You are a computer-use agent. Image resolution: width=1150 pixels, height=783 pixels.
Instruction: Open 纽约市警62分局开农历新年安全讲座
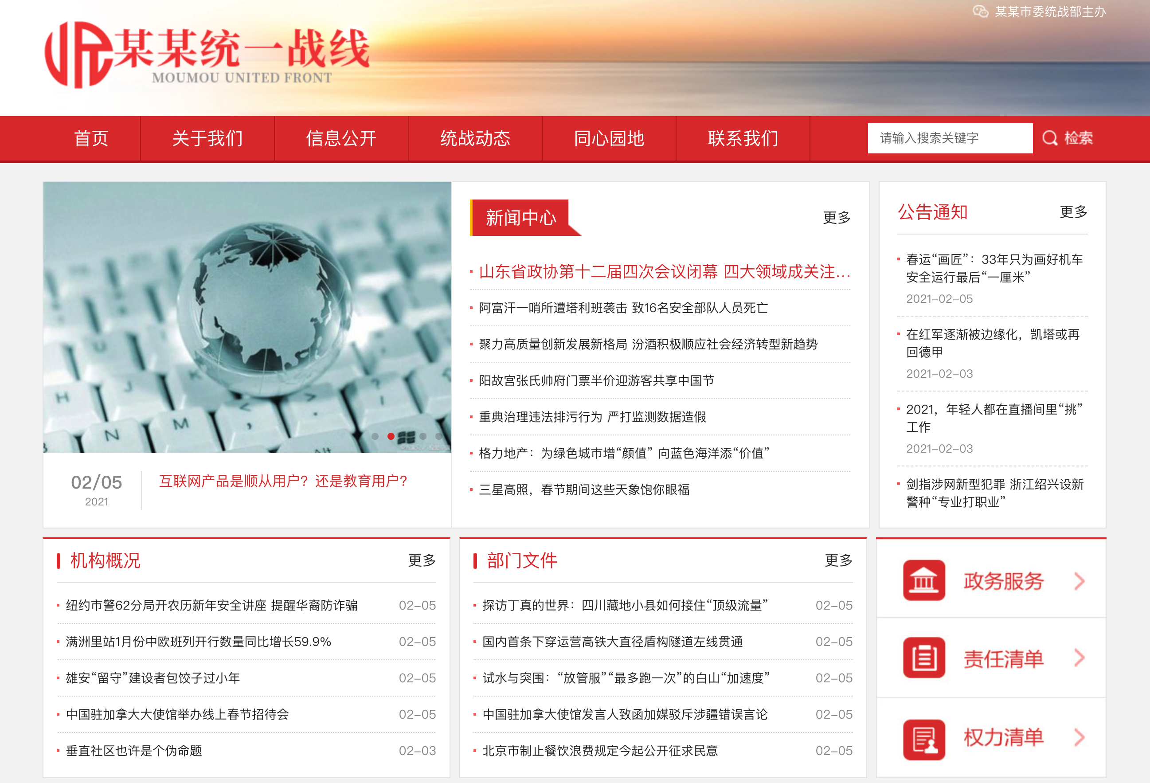pos(211,605)
